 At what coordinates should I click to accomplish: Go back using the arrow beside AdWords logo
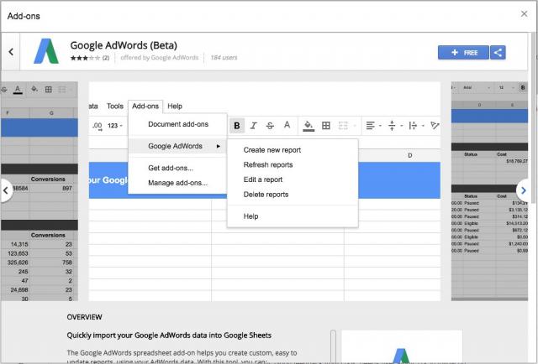[x=11, y=52]
